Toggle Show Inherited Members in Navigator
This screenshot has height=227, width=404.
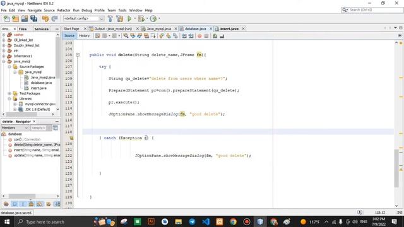(x=6, y=204)
